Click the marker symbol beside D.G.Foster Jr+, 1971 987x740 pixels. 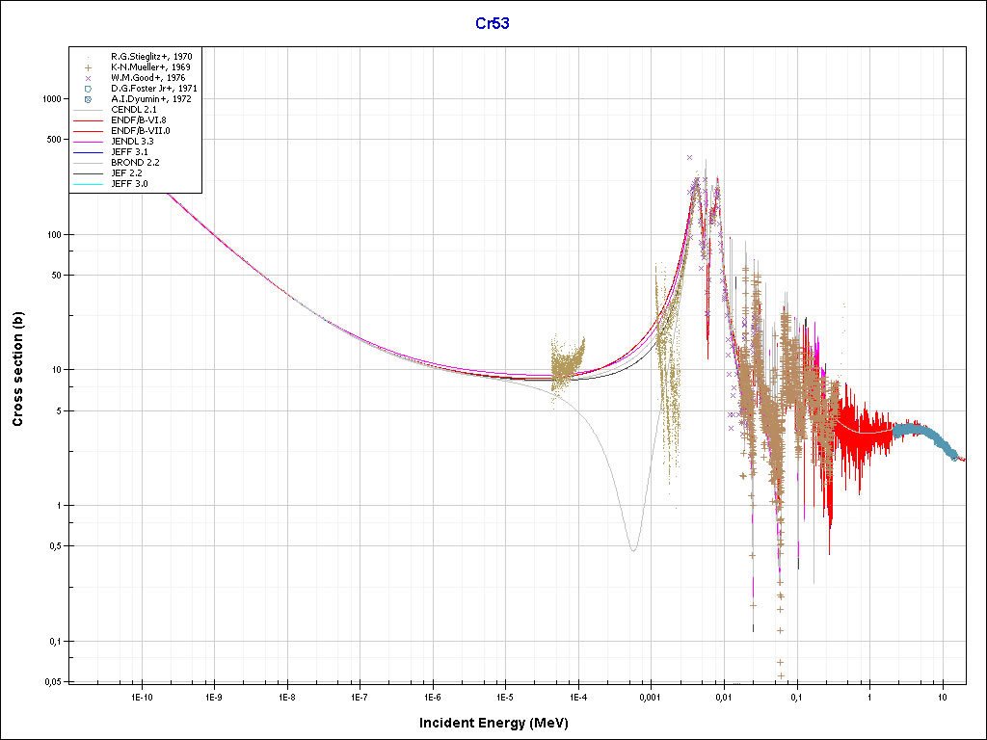pyautogui.click(x=88, y=89)
